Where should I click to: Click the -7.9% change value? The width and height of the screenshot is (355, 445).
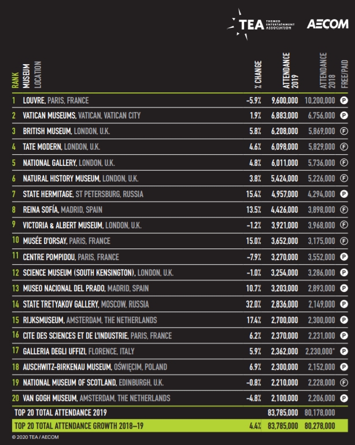(x=254, y=257)
